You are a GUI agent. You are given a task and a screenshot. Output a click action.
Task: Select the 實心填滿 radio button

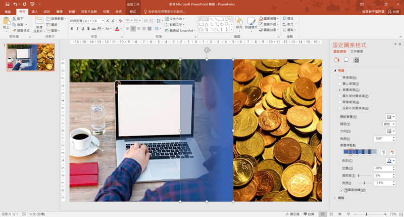[339, 83]
